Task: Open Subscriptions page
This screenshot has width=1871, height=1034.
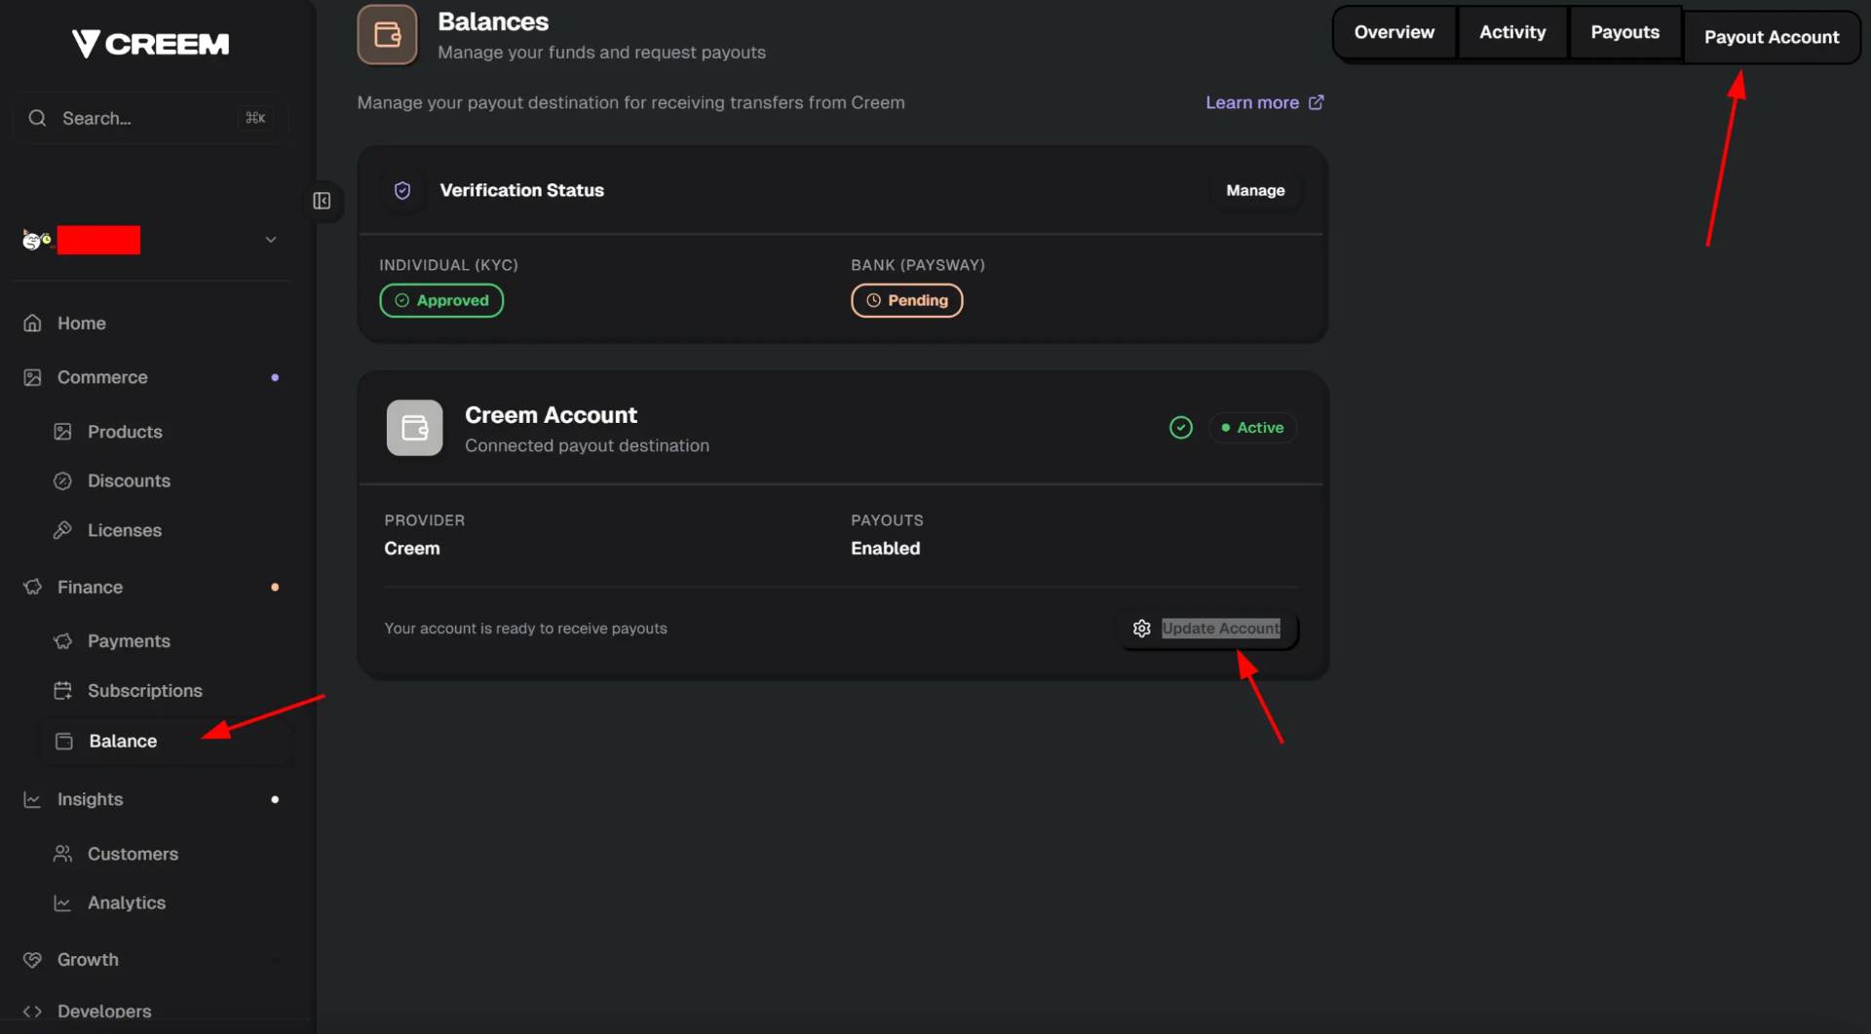Action: pyautogui.click(x=144, y=691)
